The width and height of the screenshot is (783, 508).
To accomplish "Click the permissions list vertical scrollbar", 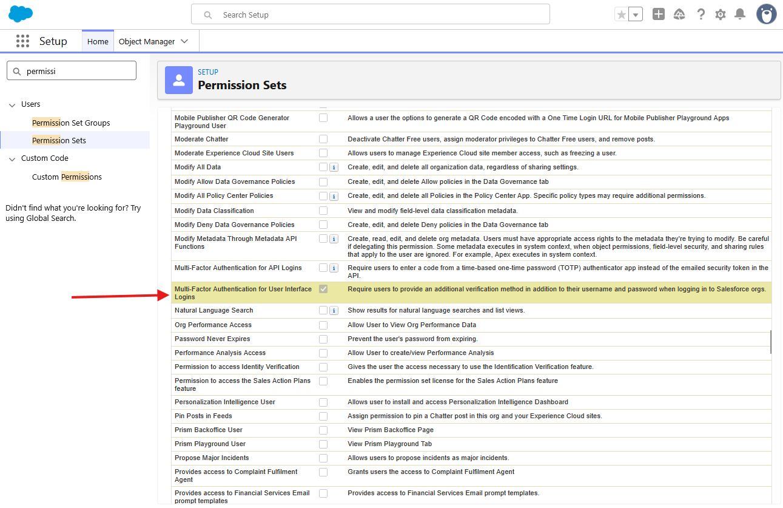I will click(x=771, y=342).
